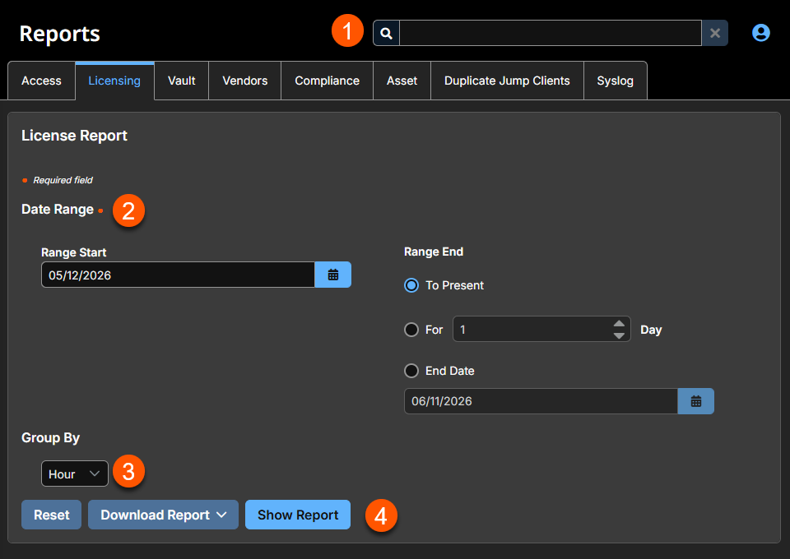The image size is (790, 559).
Task: Increase the For days stepper value
Action: (619, 324)
